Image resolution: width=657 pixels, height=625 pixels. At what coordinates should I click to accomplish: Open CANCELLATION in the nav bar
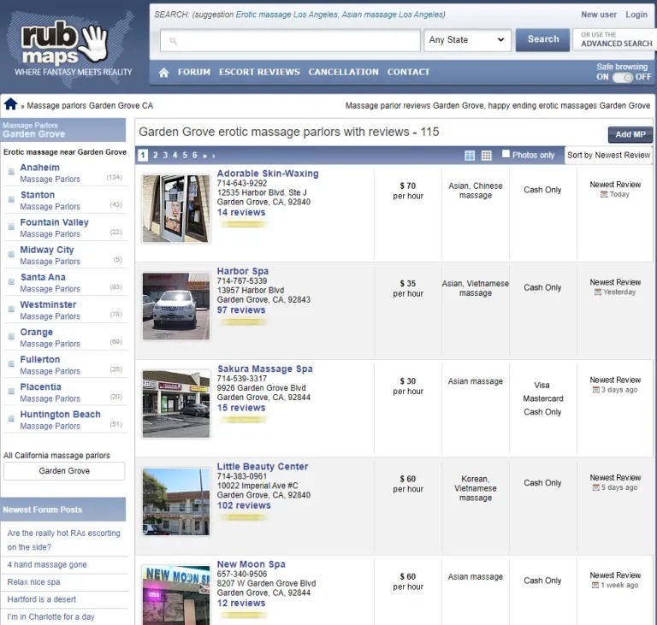[344, 72]
